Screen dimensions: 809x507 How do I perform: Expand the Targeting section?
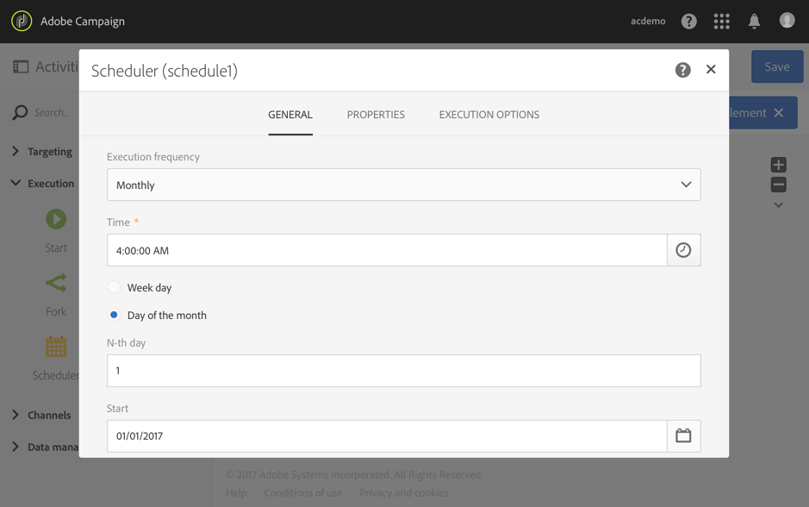pyautogui.click(x=42, y=151)
